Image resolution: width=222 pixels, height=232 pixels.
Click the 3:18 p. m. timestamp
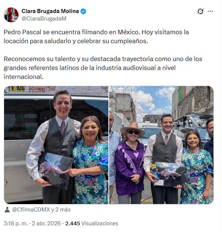click(x=16, y=223)
